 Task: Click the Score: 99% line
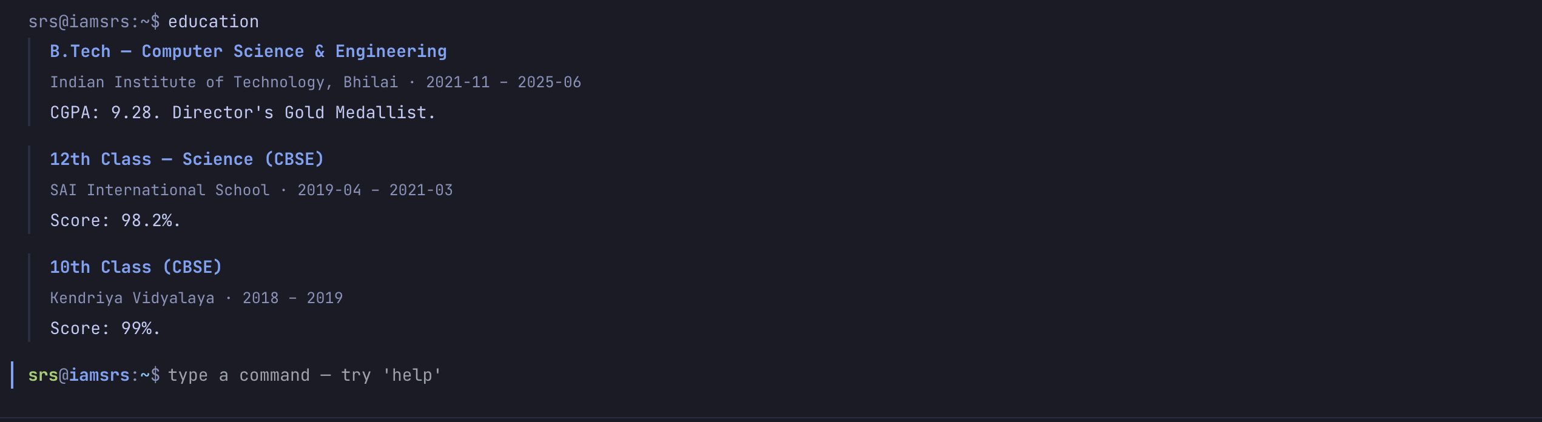pyautogui.click(x=105, y=329)
